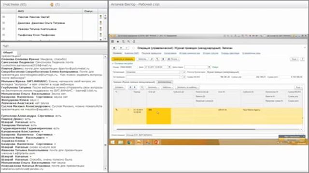Open the red presentation app on taskbar
The width and height of the screenshot is (309, 173).
pos(156,142)
